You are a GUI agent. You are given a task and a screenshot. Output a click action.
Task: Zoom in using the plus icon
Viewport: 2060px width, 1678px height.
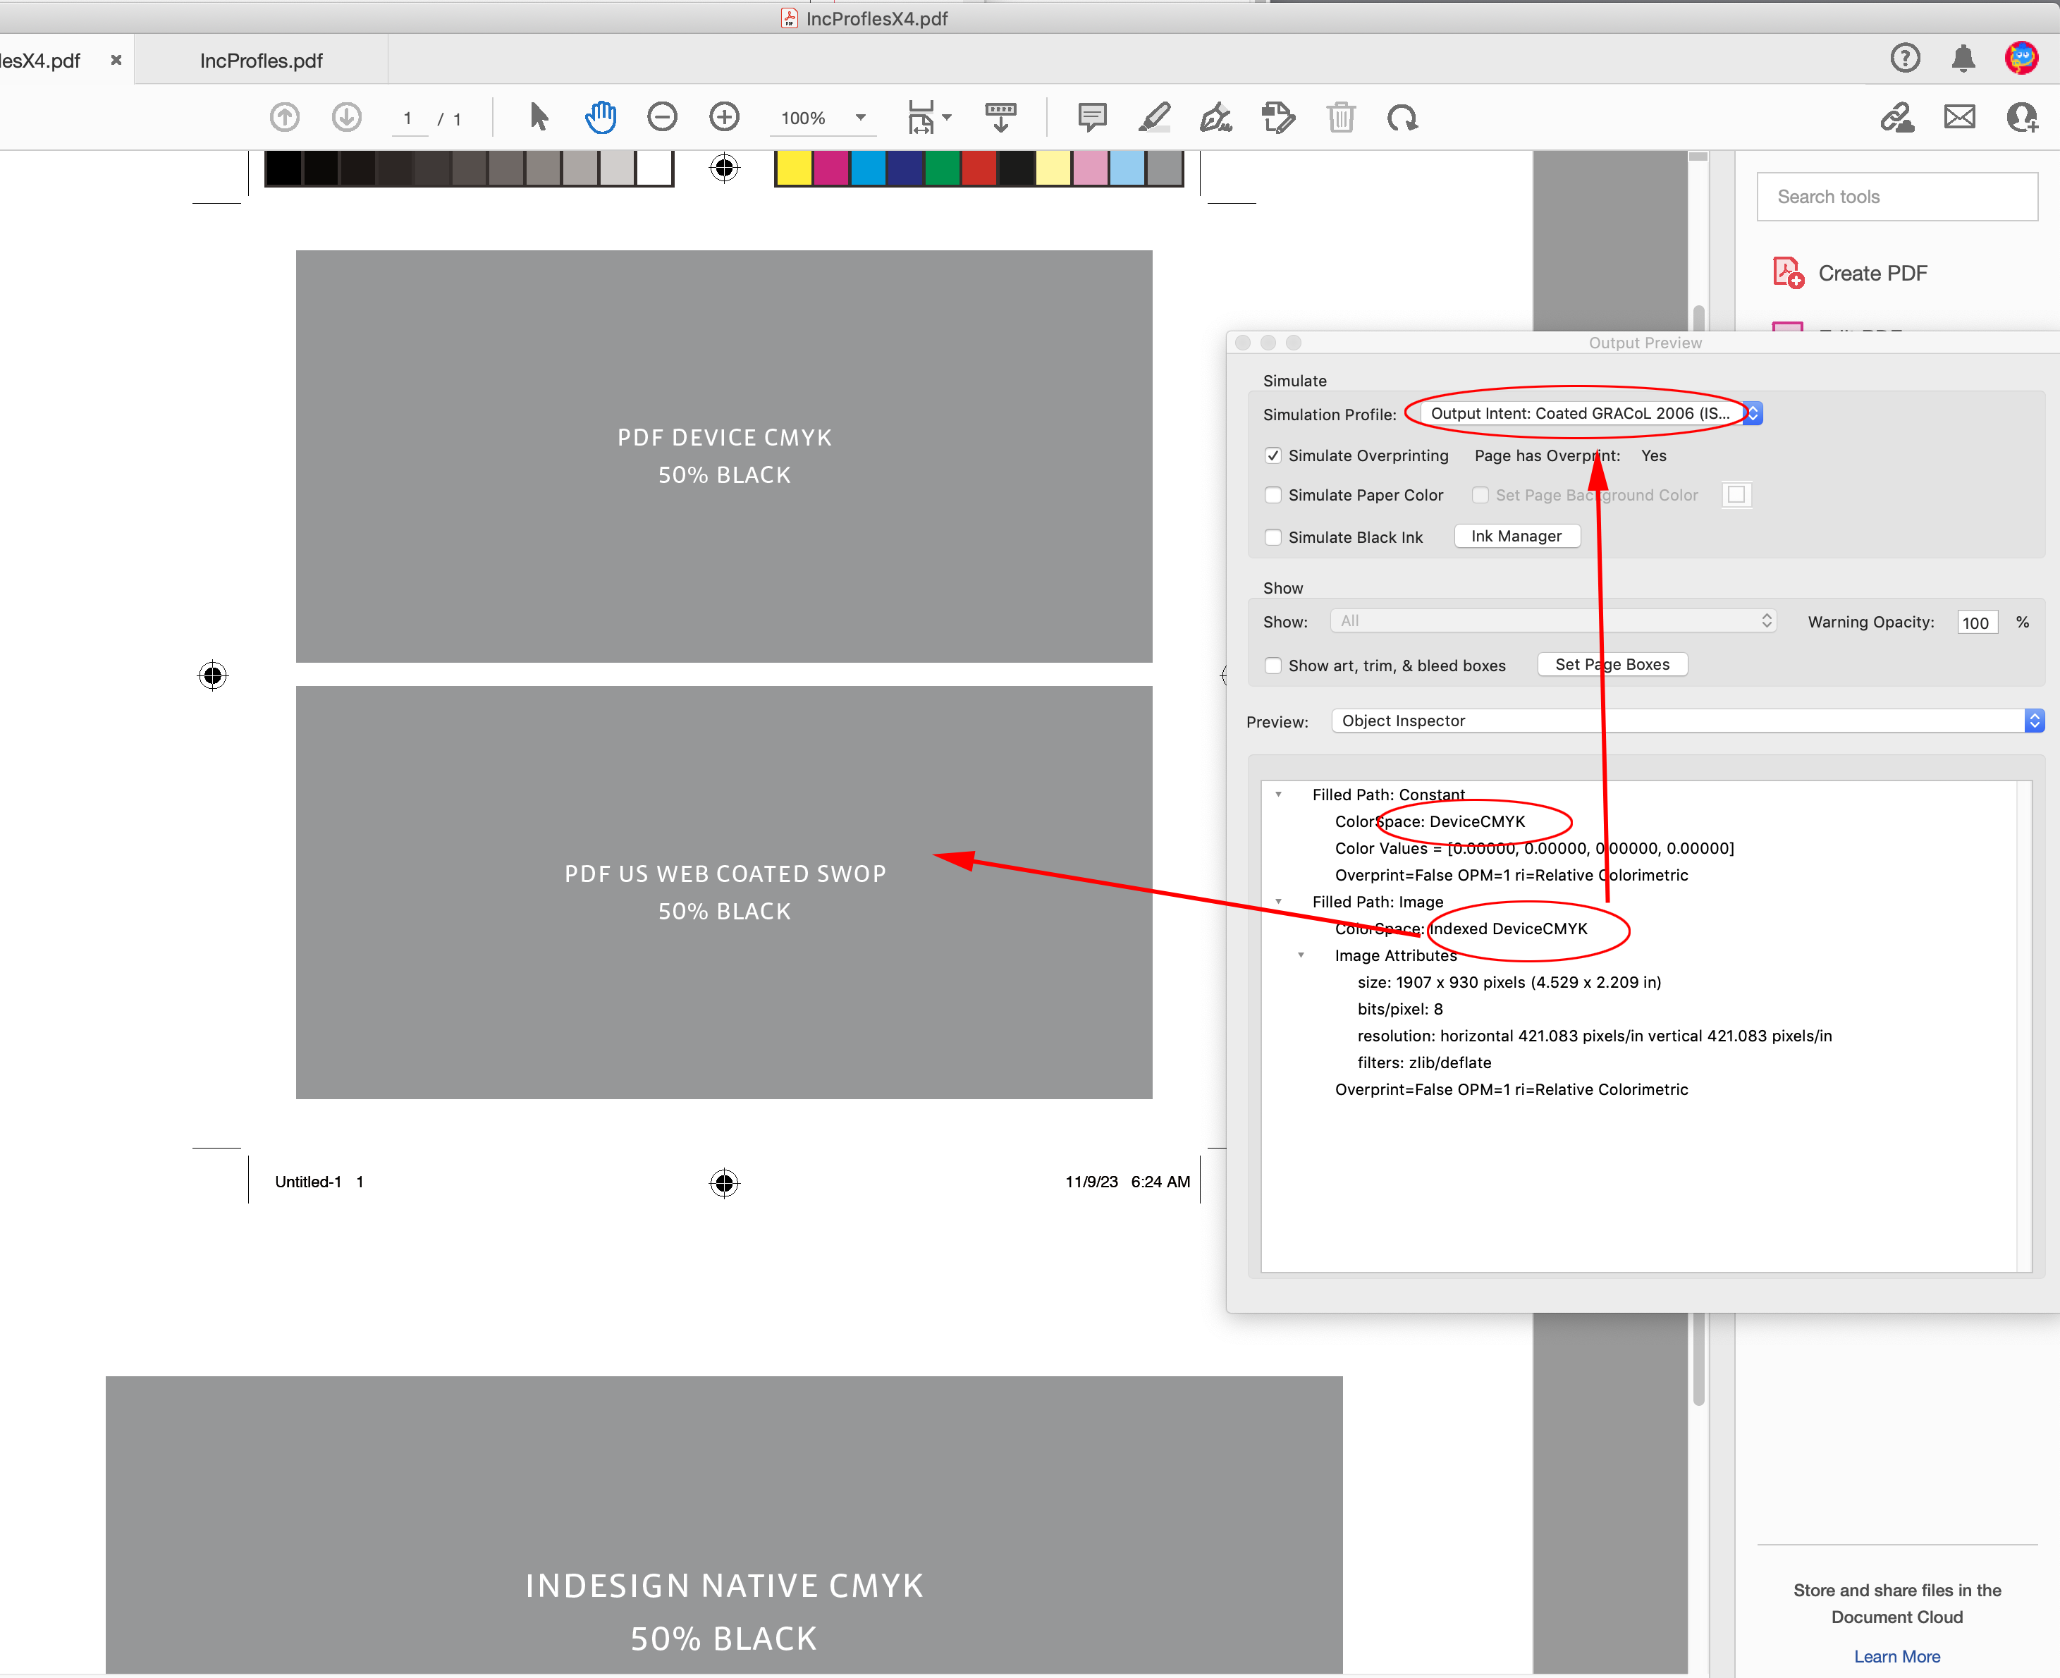coord(723,117)
